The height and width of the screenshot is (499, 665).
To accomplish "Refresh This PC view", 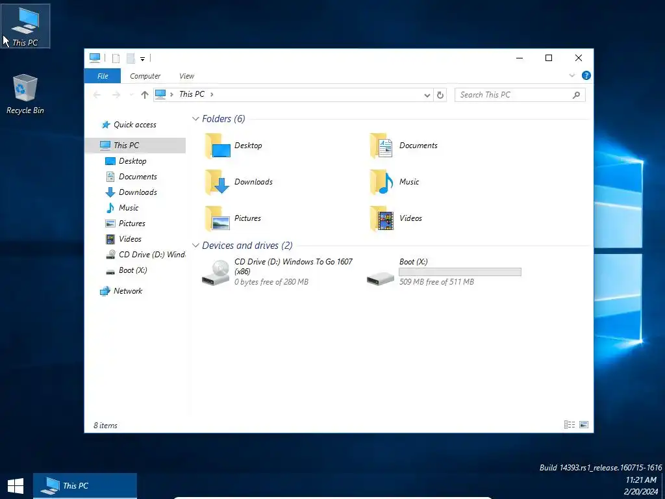I will click(x=440, y=95).
